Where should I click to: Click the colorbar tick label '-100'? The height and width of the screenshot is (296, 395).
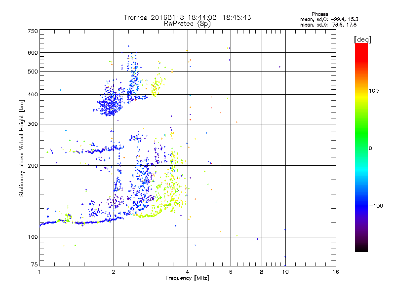point(376,206)
